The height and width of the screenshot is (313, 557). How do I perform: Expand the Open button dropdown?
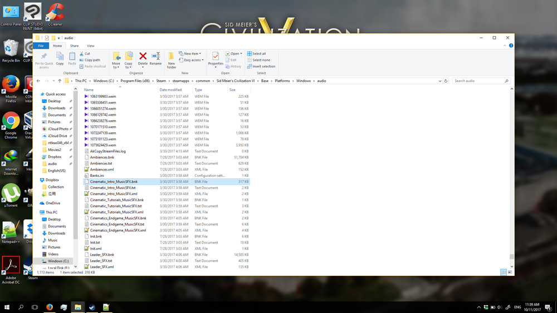click(241, 53)
